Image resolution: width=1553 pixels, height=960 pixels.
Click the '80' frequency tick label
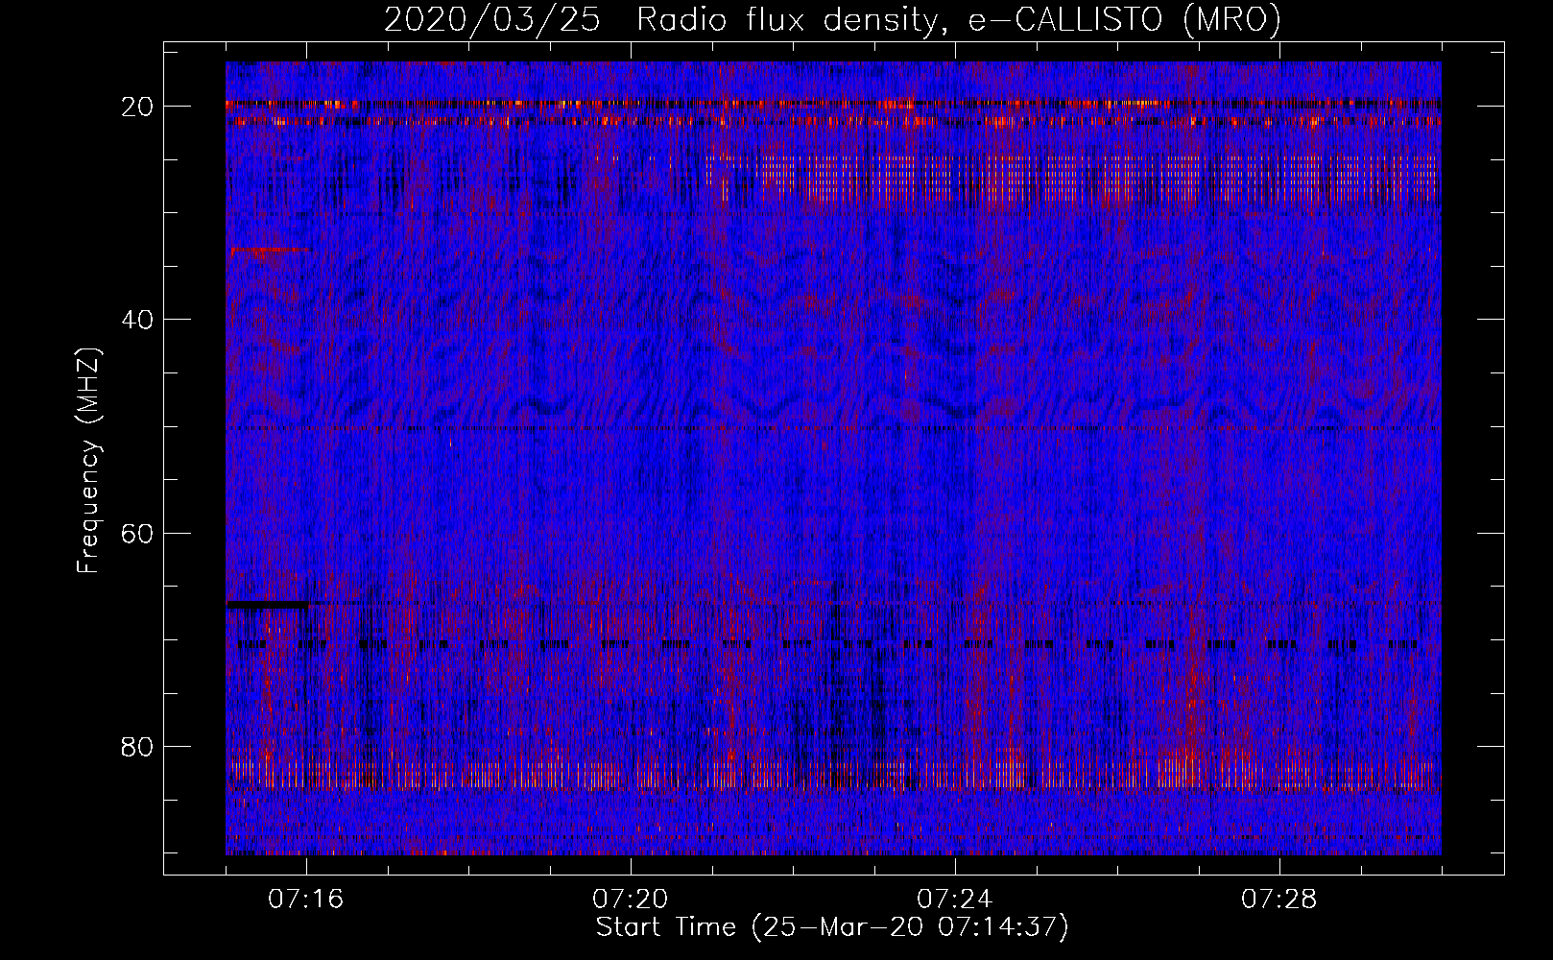(x=138, y=746)
